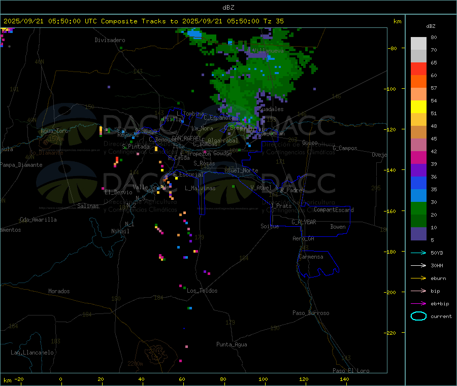Screen dimensions: 457x386
Task: Click the R_Padre map label
Action: click(291, 190)
